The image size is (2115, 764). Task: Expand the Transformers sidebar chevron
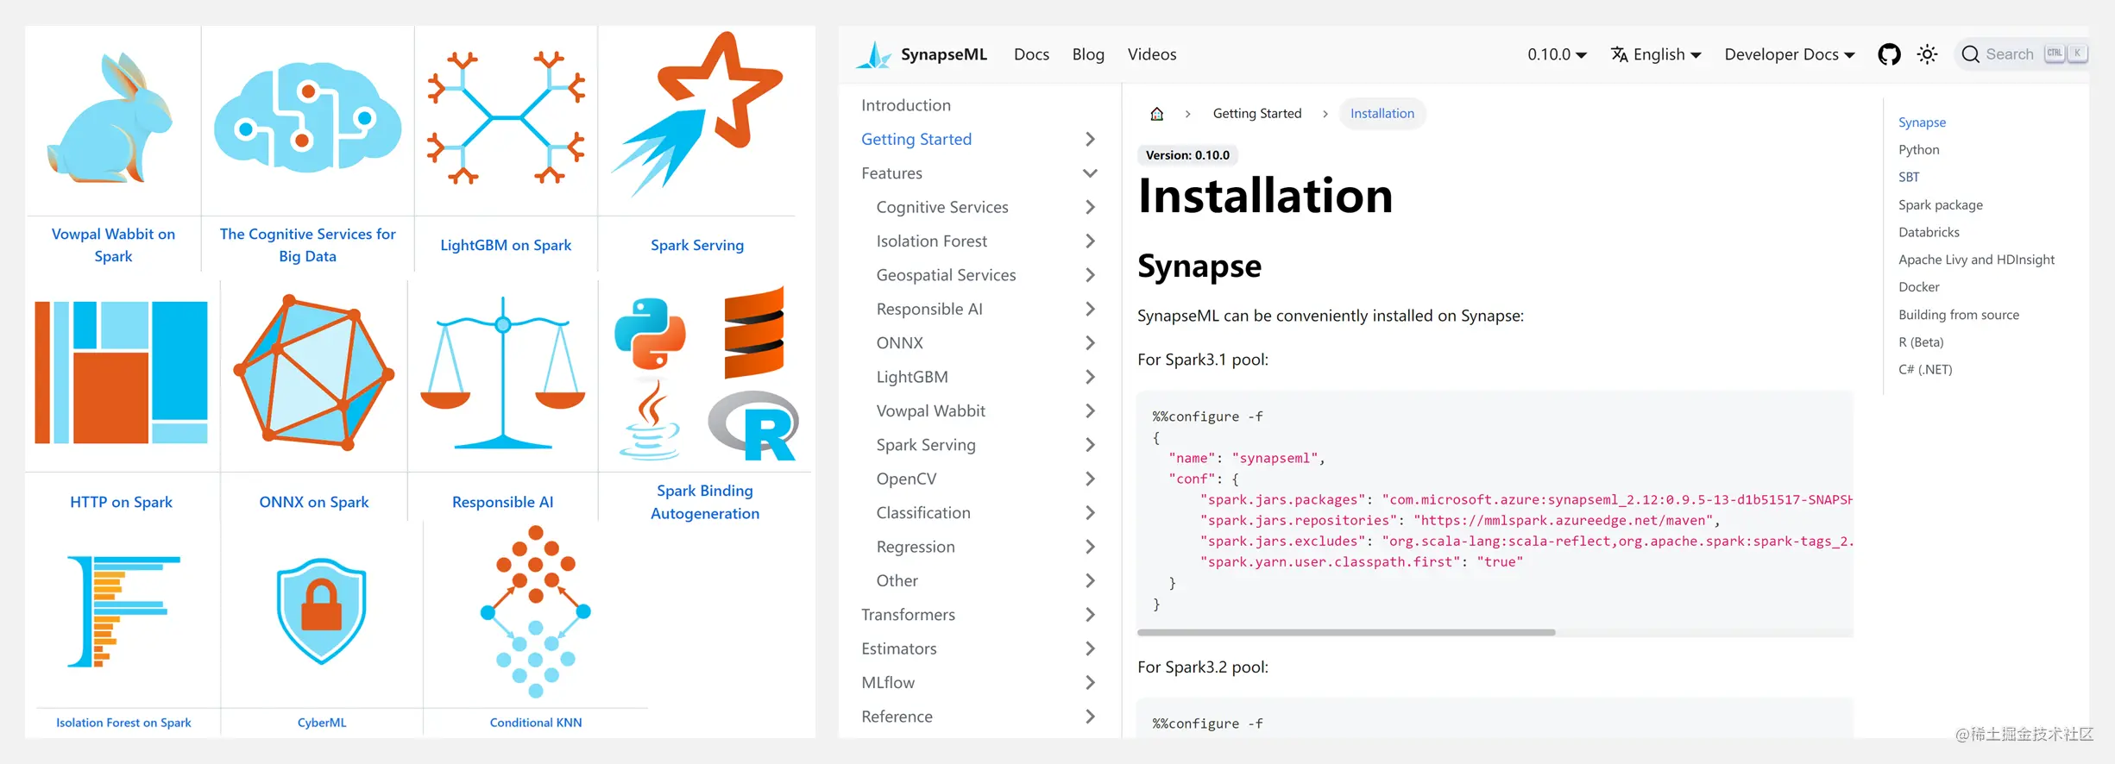click(1090, 615)
